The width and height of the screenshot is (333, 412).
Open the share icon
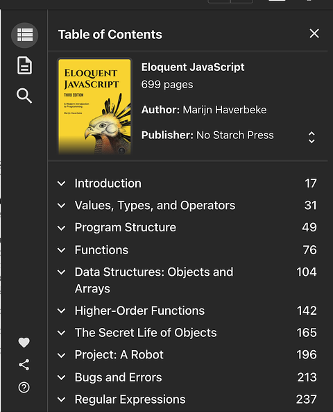[24, 365]
